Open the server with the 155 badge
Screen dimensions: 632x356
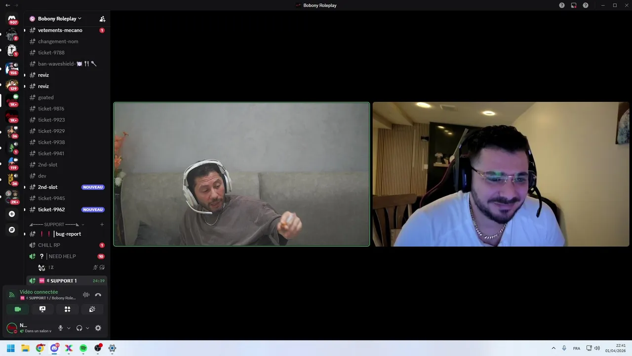tap(12, 68)
